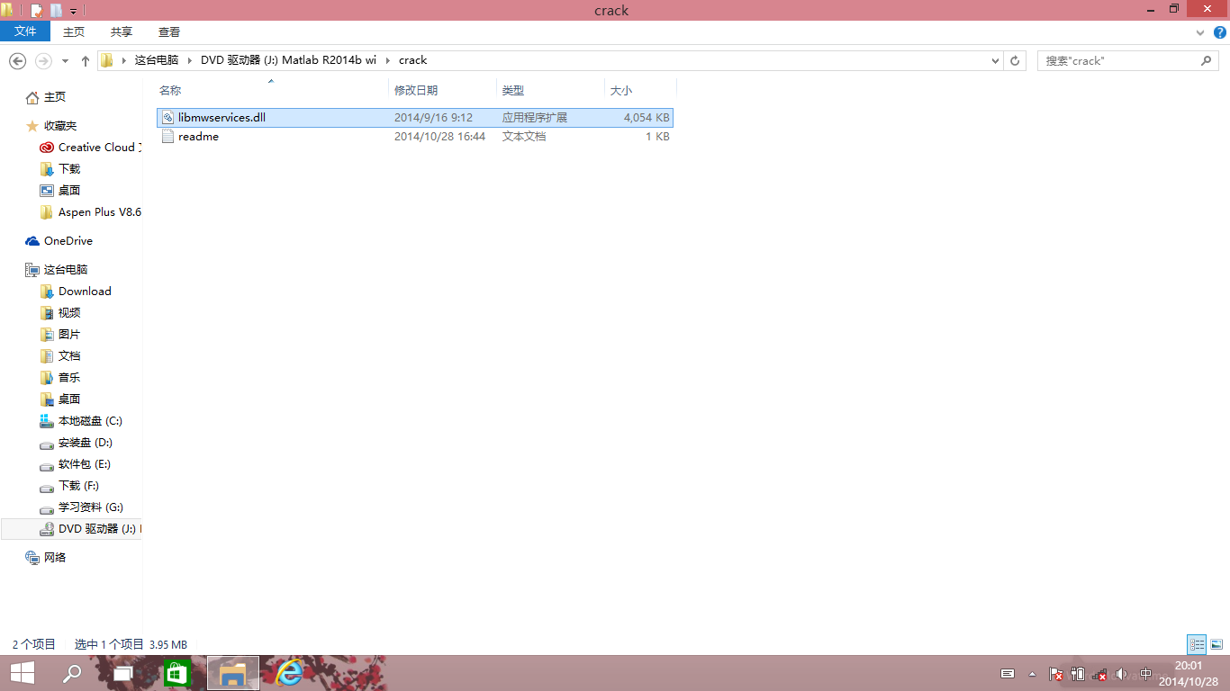Image resolution: width=1230 pixels, height=691 pixels.
Task: Click the Forward navigation arrow
Action: pyautogui.click(x=42, y=60)
